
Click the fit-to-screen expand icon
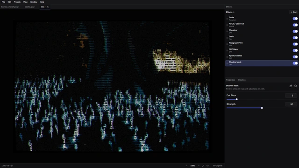(x=203, y=166)
